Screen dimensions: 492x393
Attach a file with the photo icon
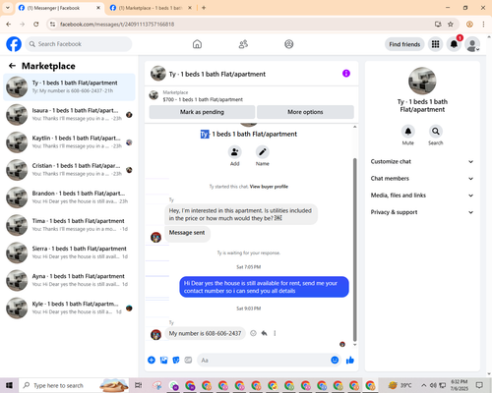[x=163, y=361]
